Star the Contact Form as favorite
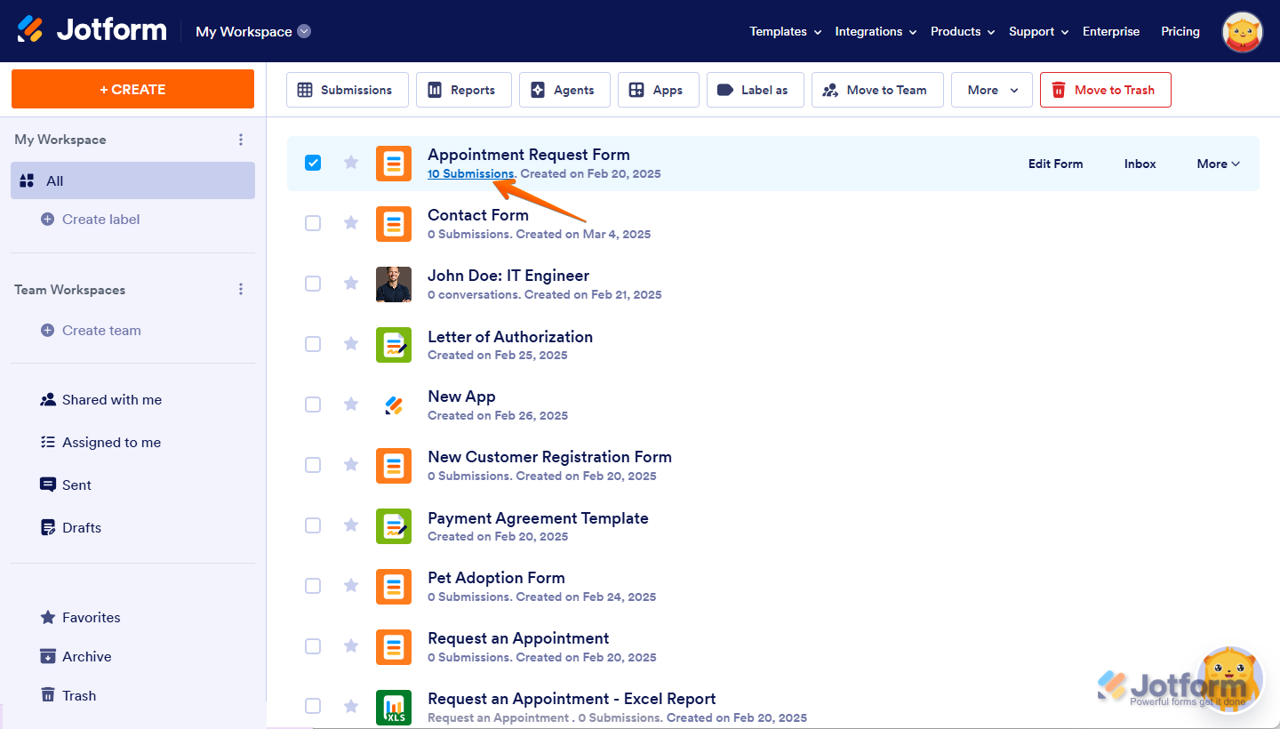The width and height of the screenshot is (1280, 729). [351, 222]
